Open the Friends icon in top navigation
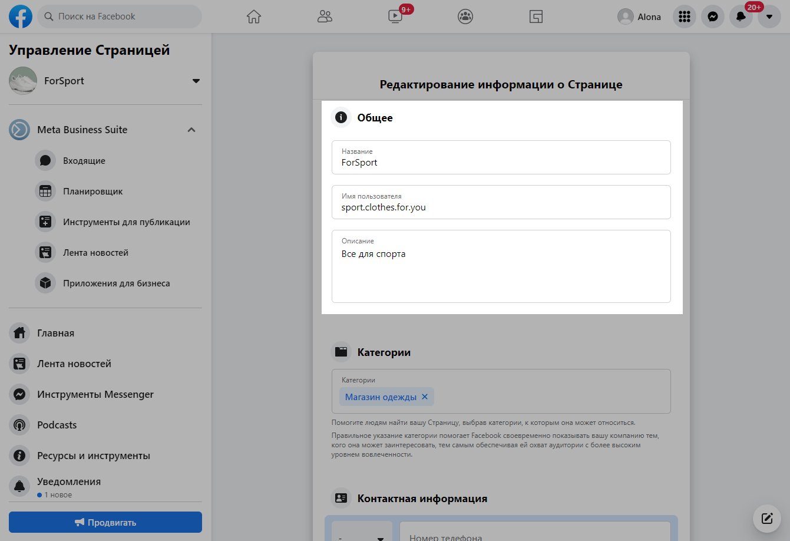 pyautogui.click(x=325, y=17)
